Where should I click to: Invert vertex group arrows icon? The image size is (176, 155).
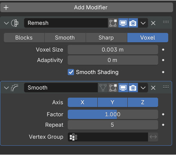153,137
